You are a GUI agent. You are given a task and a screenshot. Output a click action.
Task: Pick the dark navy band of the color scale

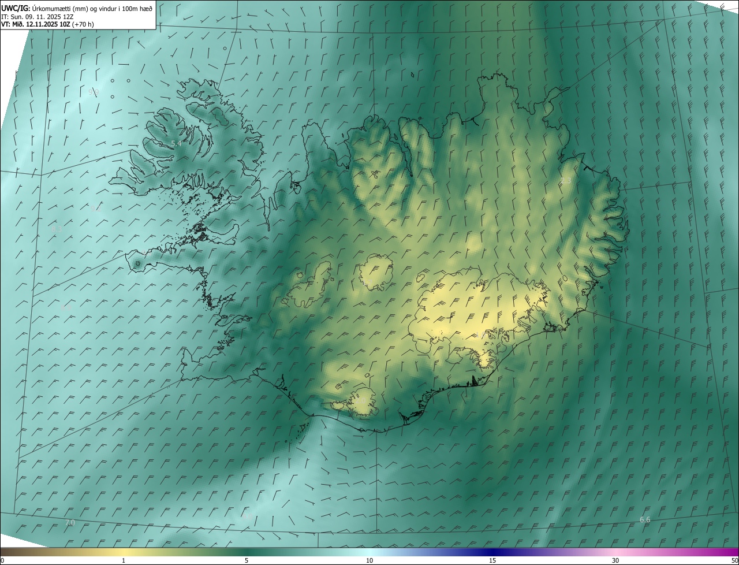(x=494, y=552)
